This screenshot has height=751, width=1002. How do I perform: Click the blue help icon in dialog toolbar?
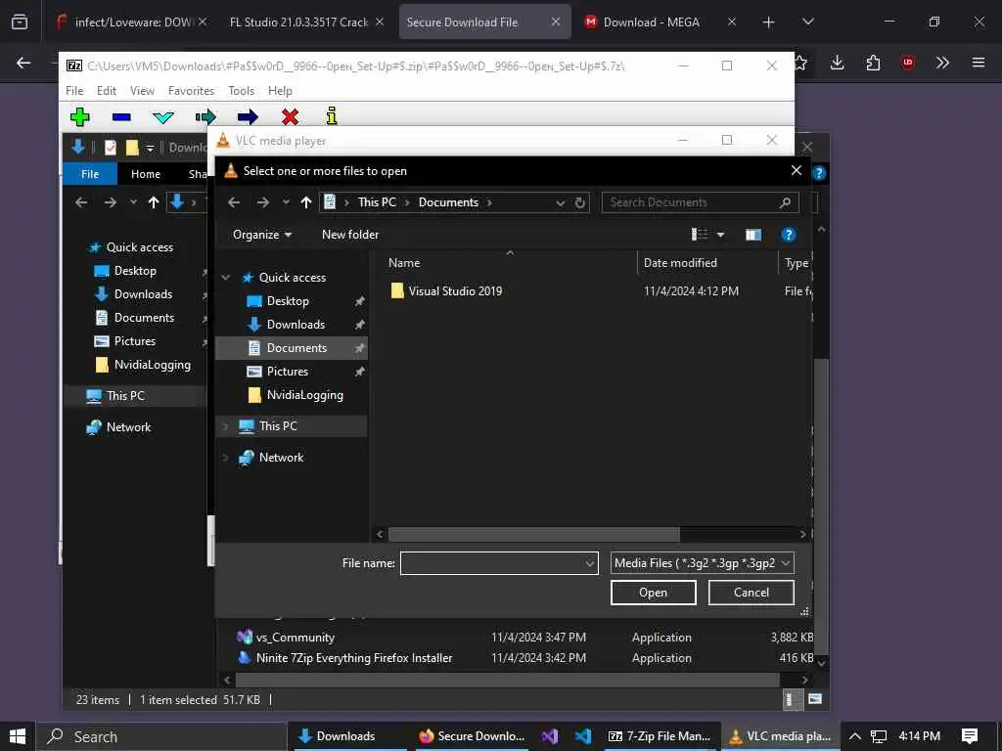point(789,235)
